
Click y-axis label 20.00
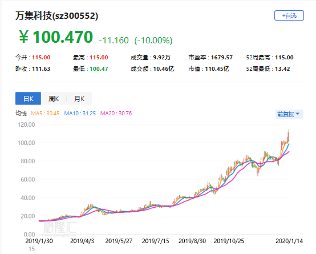tap(27, 216)
